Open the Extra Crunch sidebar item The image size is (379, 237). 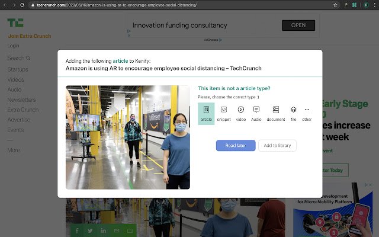pyautogui.click(x=23, y=110)
